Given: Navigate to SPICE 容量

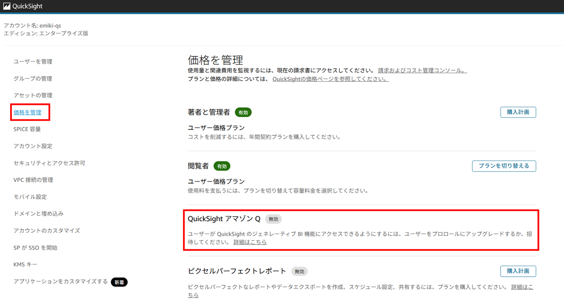Looking at the screenshot, I should (x=27, y=129).
